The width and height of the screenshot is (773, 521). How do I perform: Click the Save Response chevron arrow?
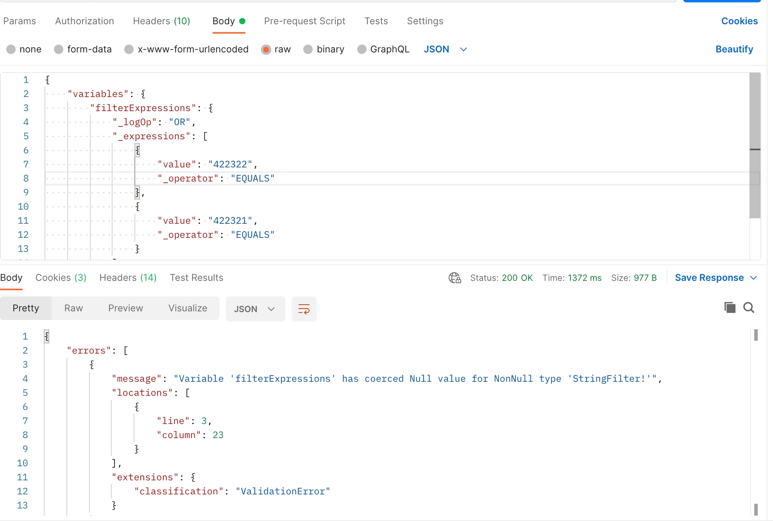pos(754,278)
